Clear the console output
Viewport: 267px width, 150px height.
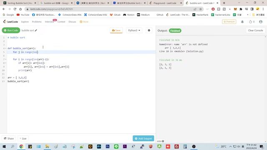point(255,30)
